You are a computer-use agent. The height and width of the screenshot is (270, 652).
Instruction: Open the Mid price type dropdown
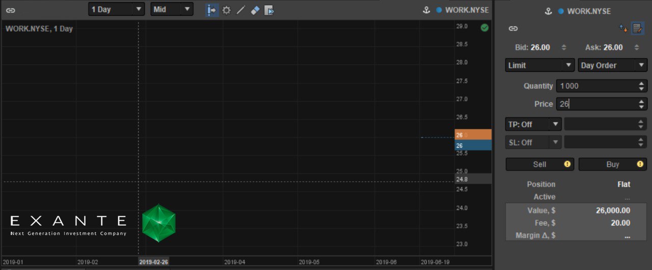click(x=172, y=9)
